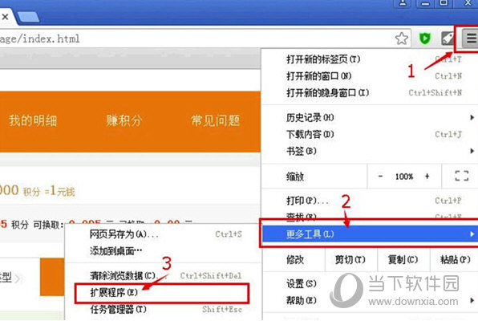
Task: Click the 修改 label in the edit row
Action: pos(295,260)
